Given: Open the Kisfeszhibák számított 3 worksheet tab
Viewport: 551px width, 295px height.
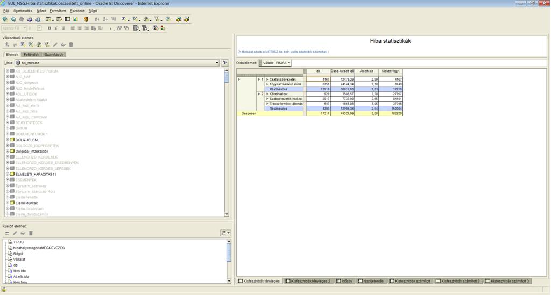Looking at the screenshot, I should 507,281.
